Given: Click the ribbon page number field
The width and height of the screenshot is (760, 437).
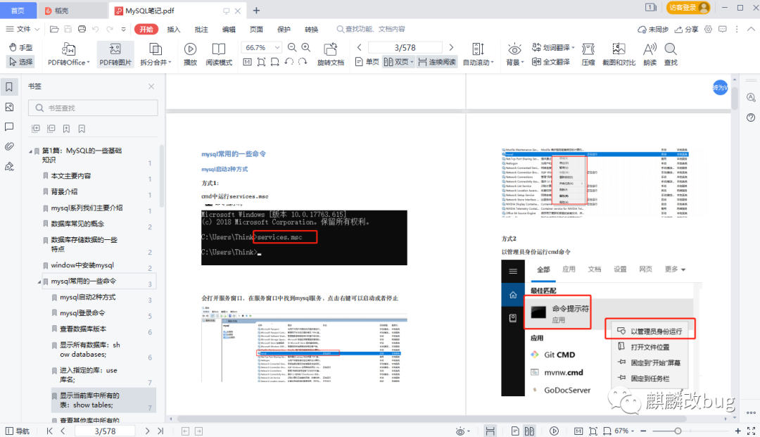Looking at the screenshot, I should 405,47.
